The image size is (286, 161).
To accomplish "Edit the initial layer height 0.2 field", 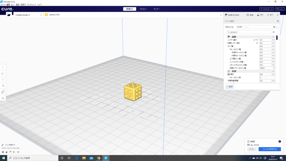I will [x=267, y=43].
